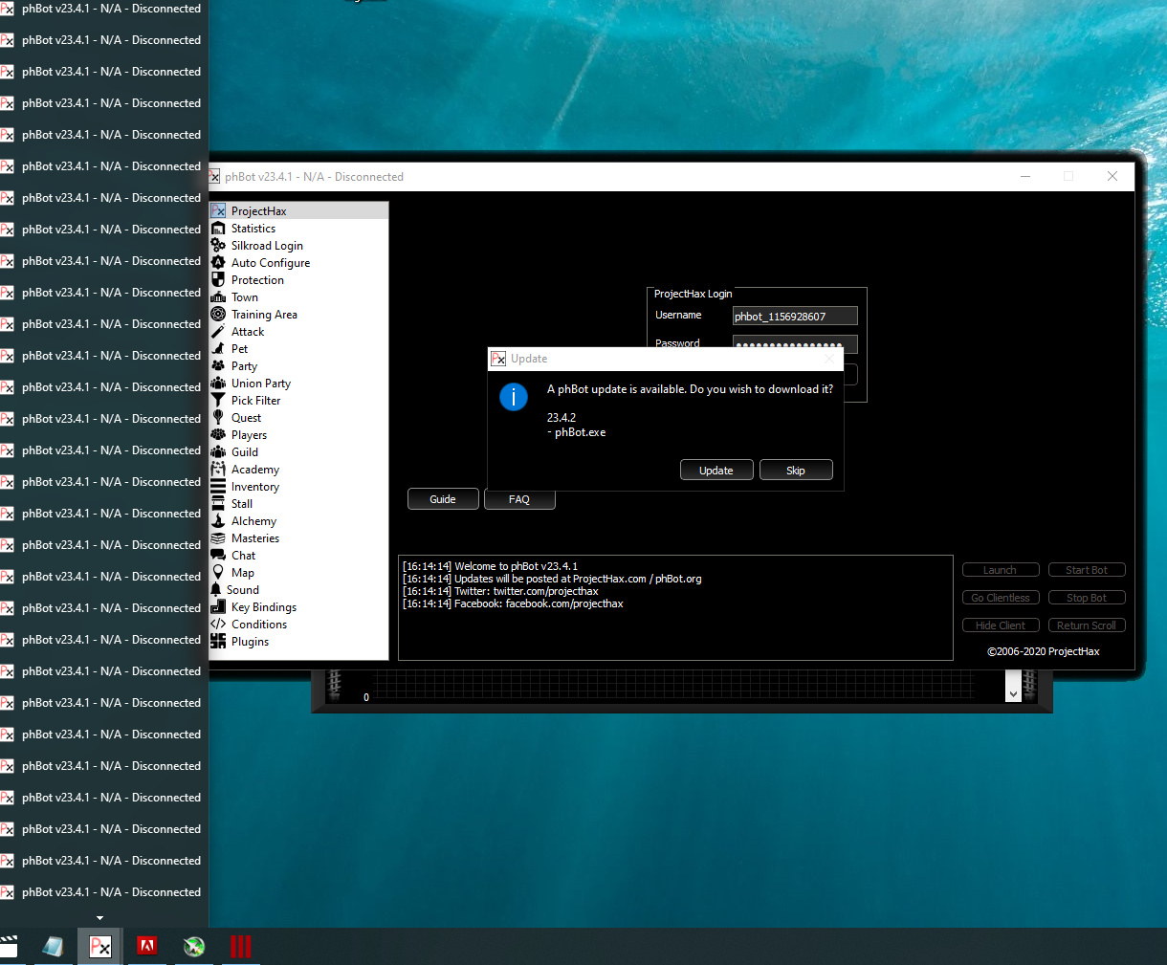Screen dimensions: 1167x965
Task: Click the Silkroad Login gears icon
Action: [218, 246]
